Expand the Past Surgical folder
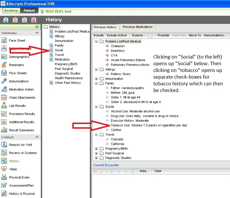This screenshot has width=230, height=198. (96, 153)
